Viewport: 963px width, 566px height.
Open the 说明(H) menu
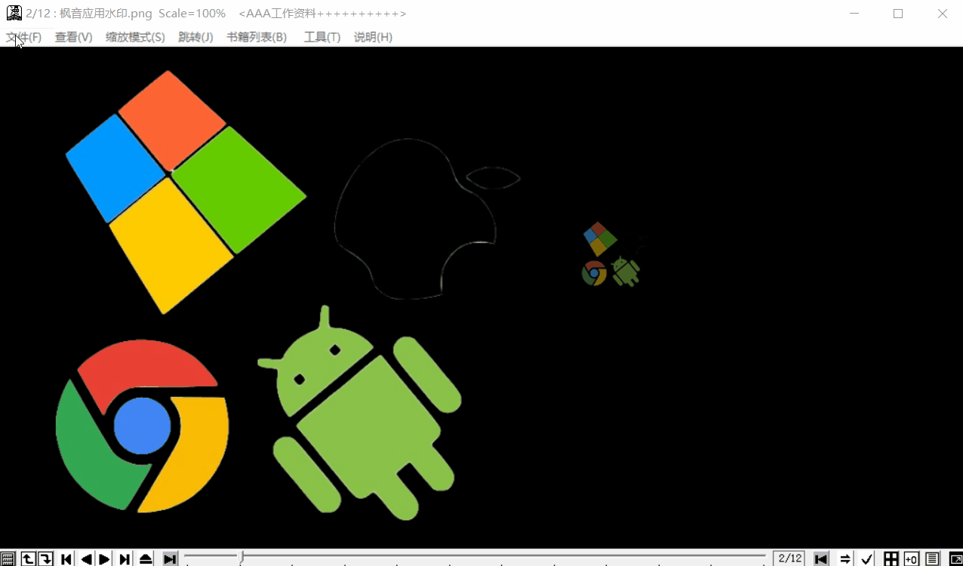(373, 37)
